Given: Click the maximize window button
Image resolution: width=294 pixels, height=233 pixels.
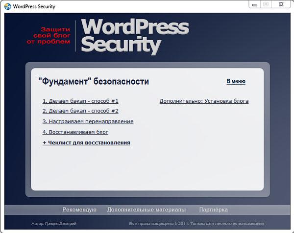Looking at the screenshot, I should coord(266,4).
